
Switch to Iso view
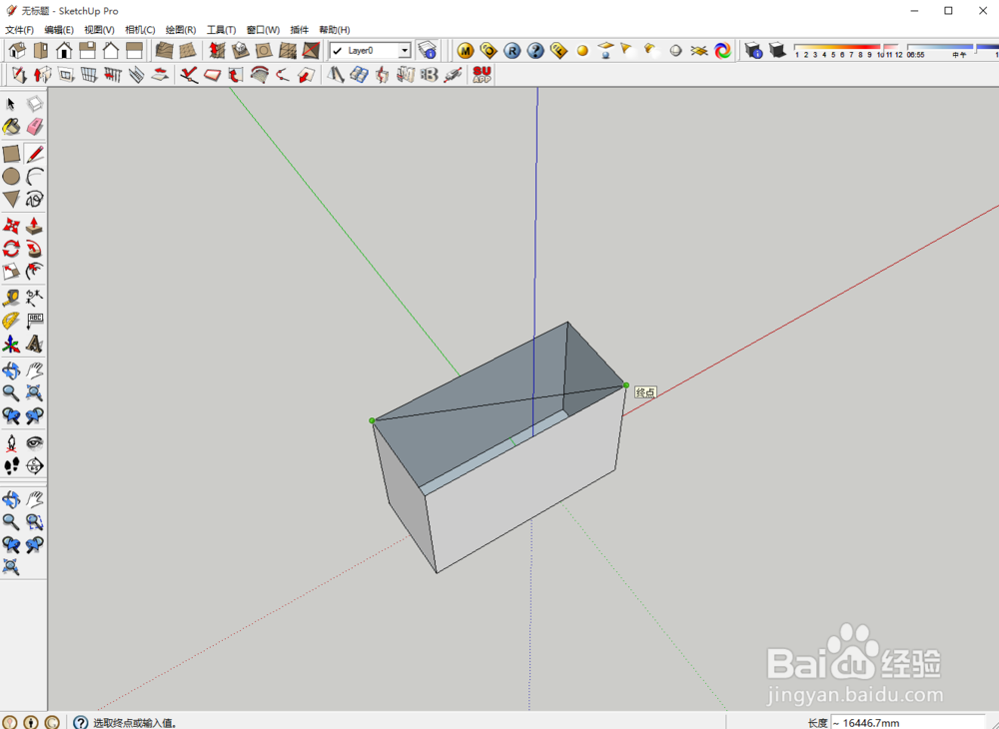click(17, 50)
